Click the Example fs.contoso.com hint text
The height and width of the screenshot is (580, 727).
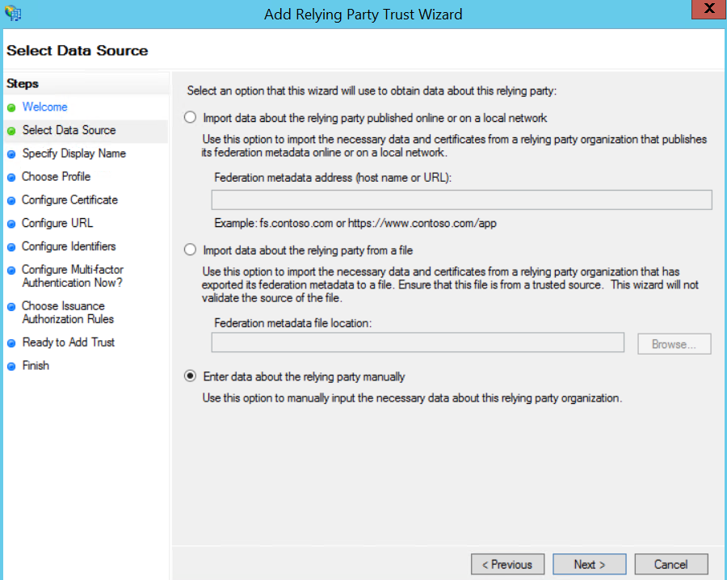355,224
